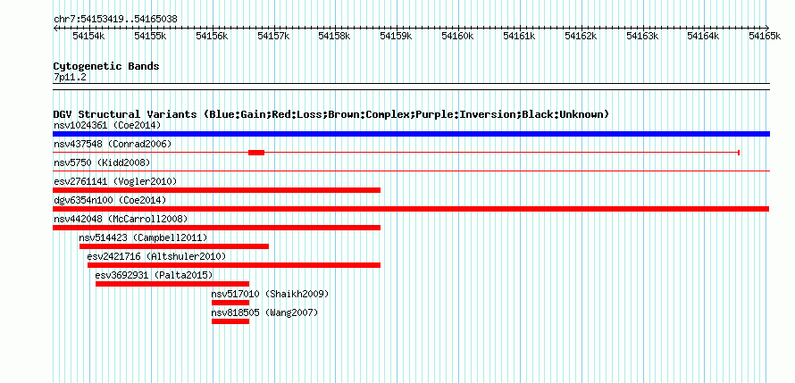This screenshot has width=795, height=383.
Task: Click the 54162k ruler tick label
Action: 581,36
